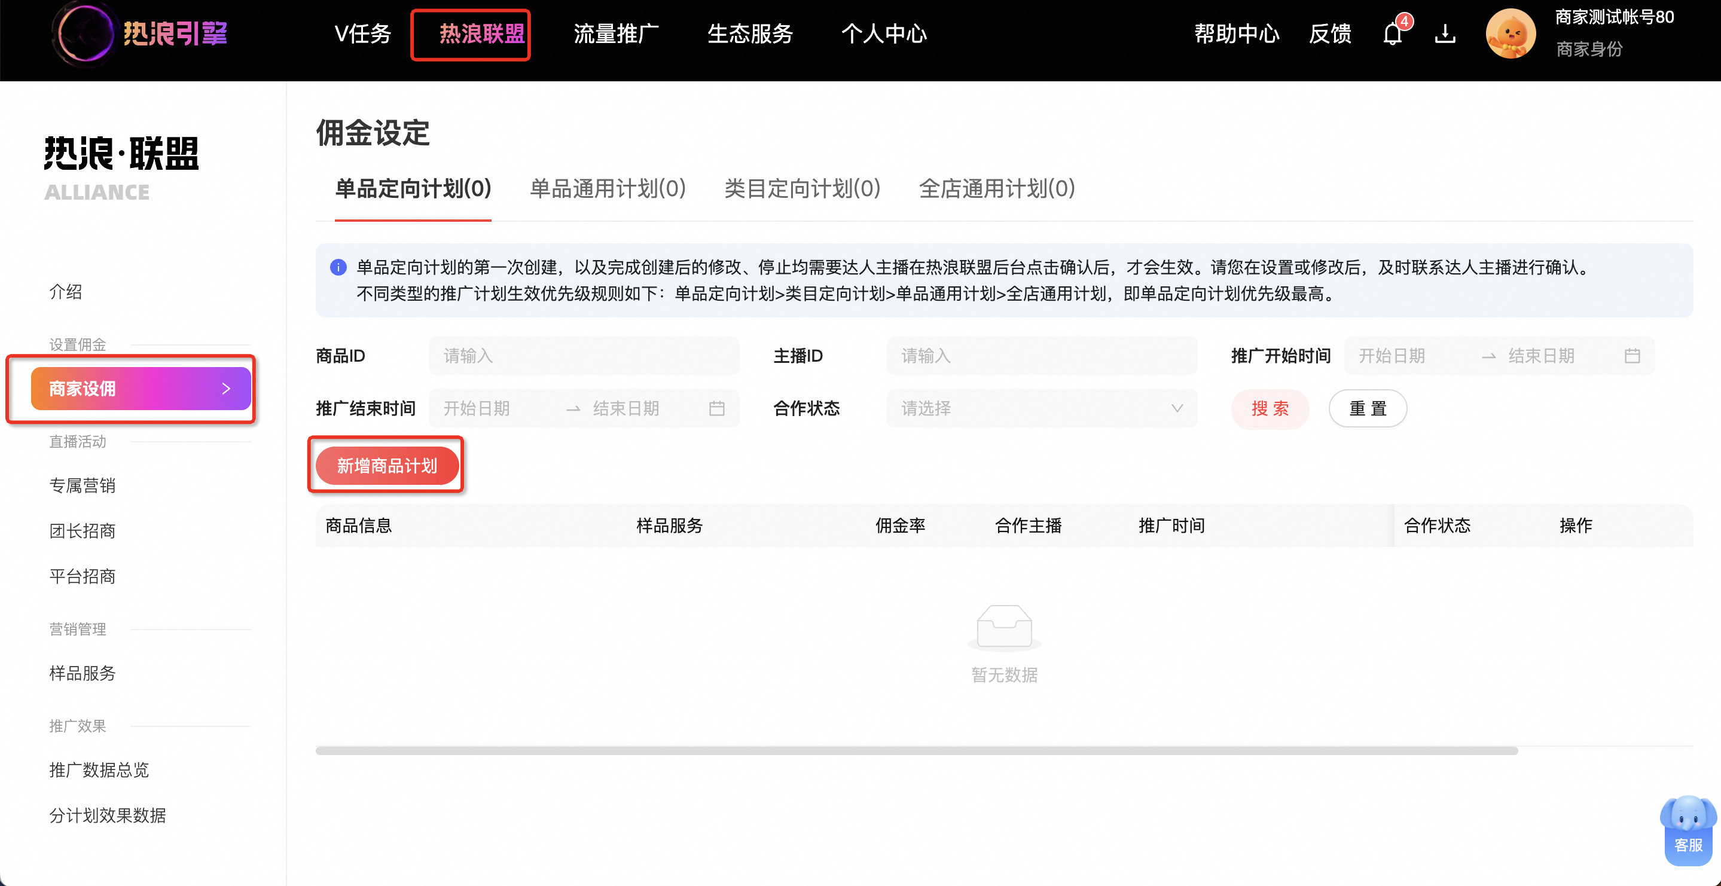Open the V任务 menu
1721x886 pixels.
click(x=363, y=33)
